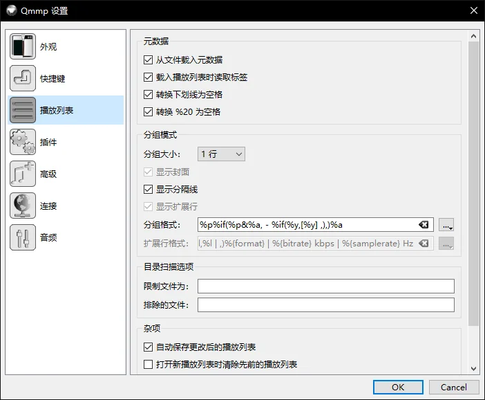Toggle 载入播放列表时读取标签 checkbox
The width and height of the screenshot is (485, 400).
click(x=148, y=77)
